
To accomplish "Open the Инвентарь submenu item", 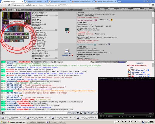I will tap(88, 10).
